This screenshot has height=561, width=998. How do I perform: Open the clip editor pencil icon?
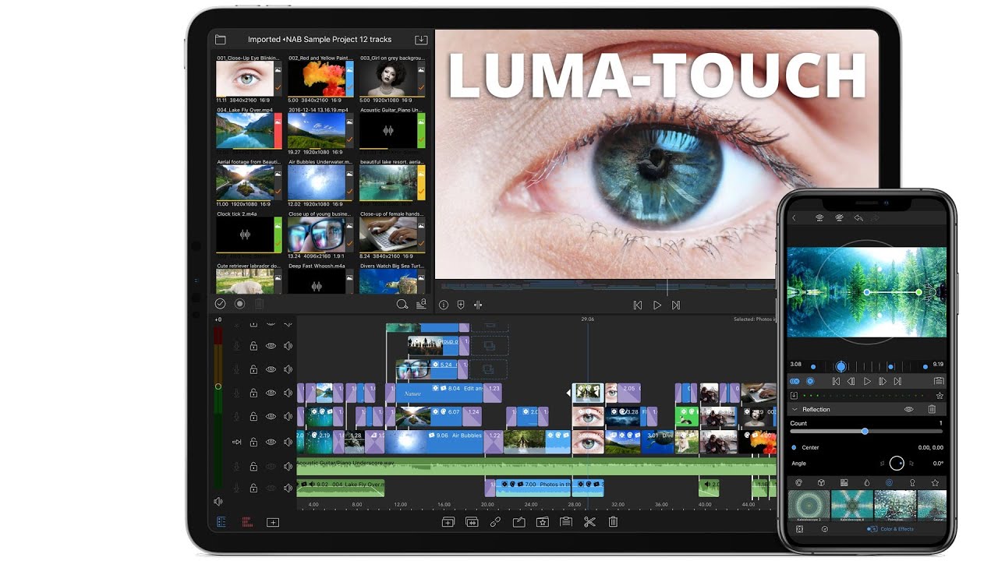click(x=518, y=522)
